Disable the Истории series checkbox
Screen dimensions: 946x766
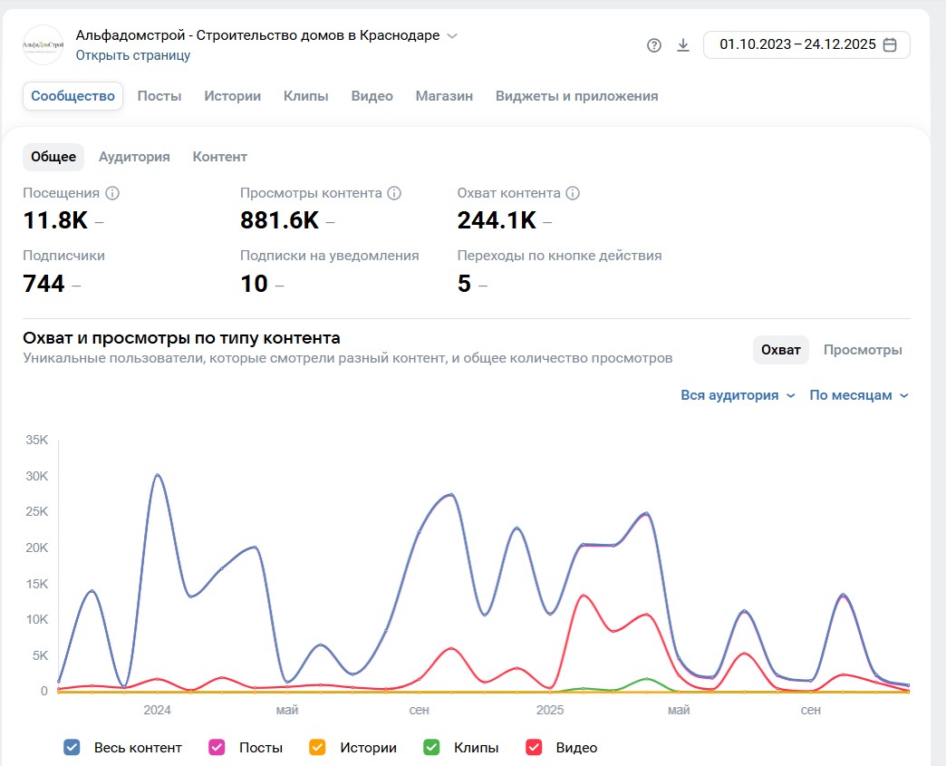click(x=317, y=748)
